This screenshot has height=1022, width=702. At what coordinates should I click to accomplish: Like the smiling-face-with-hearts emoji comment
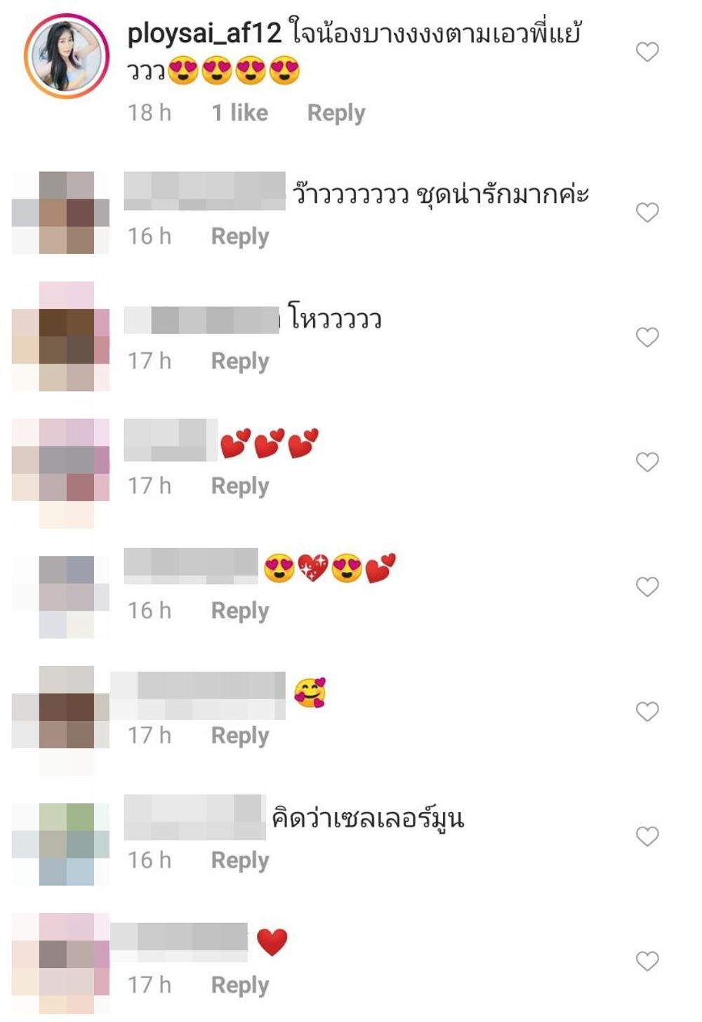[647, 712]
